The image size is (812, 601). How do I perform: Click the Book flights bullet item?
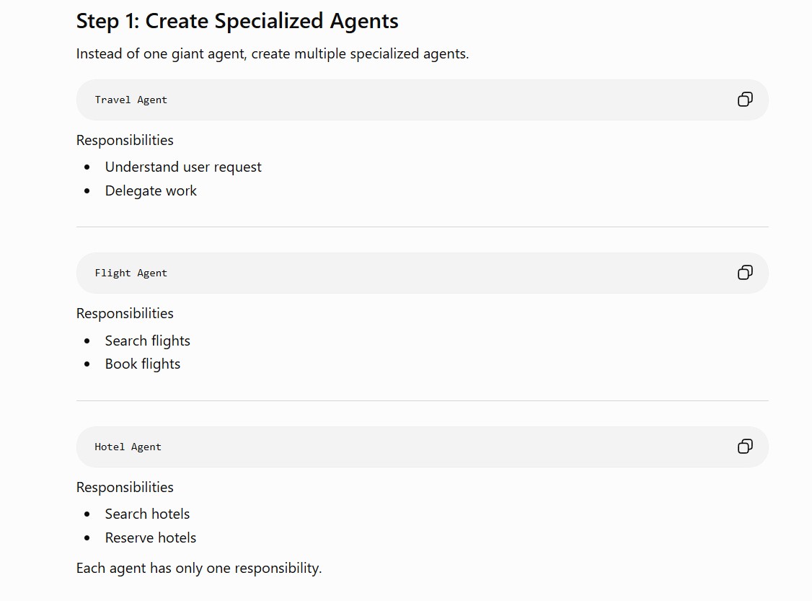coord(142,364)
